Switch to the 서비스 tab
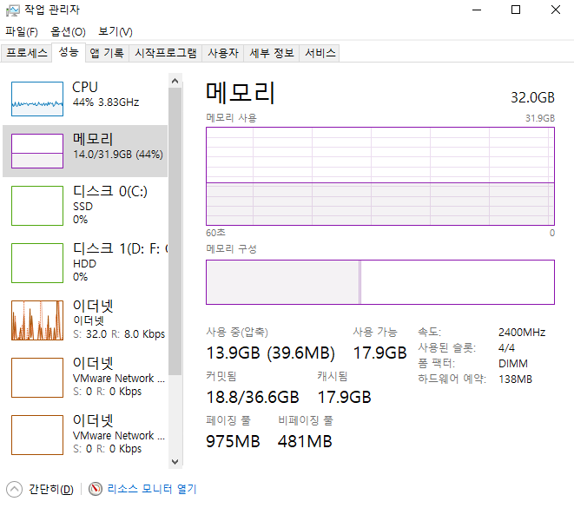Image resolution: width=574 pixels, height=508 pixels. 320,53
